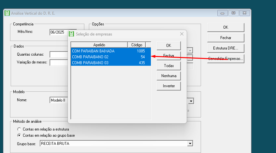Click the Seleção de empresas dialog title icon
276x153 pixels.
pyautogui.click(x=72, y=34)
